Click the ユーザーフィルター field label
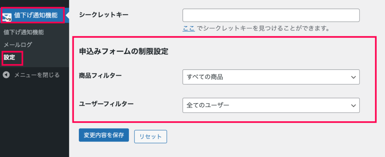385x157 pixels. tap(106, 104)
